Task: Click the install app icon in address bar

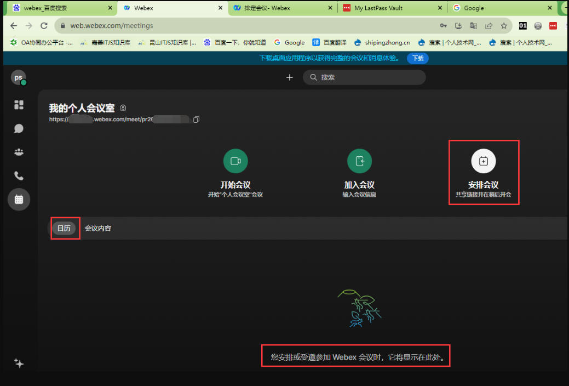Action: tap(458, 26)
